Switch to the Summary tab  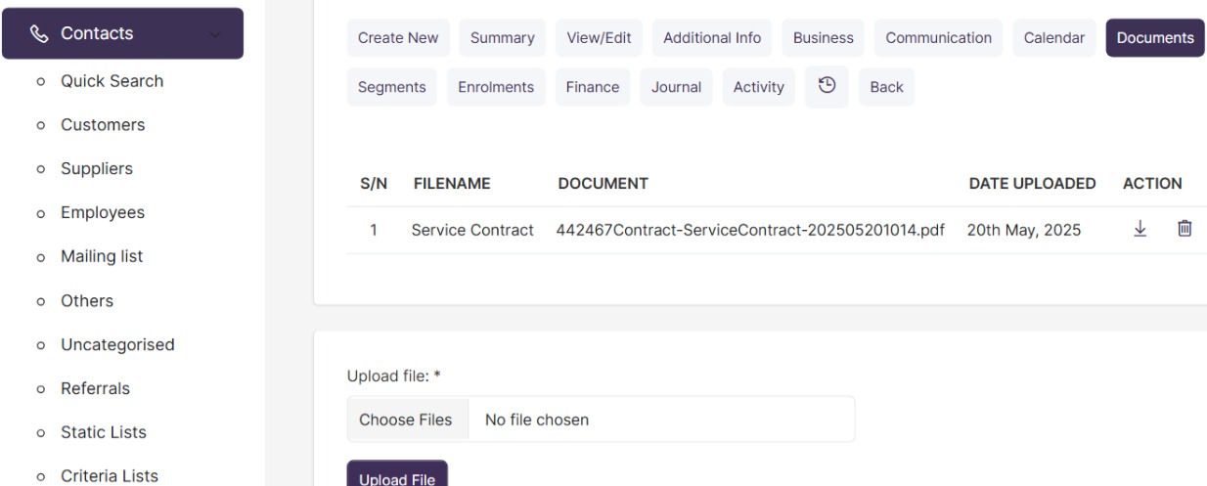(x=502, y=38)
